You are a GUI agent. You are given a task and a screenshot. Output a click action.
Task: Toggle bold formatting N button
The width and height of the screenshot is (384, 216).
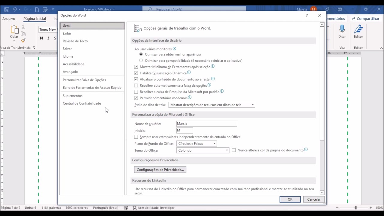pyautogui.click(x=41, y=38)
